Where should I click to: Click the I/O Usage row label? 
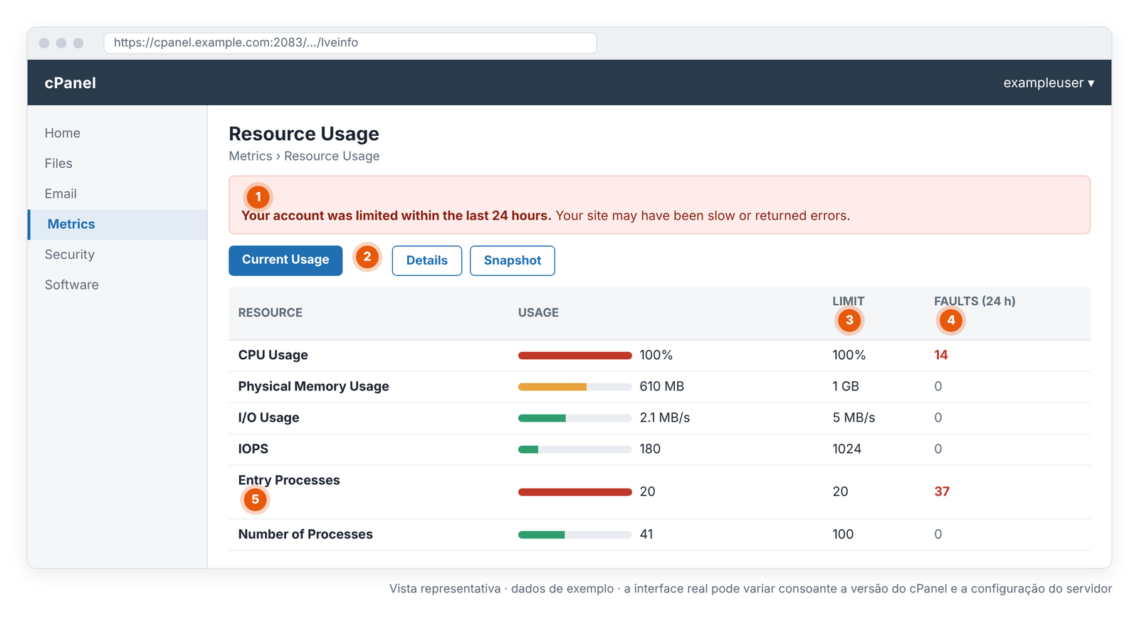coord(269,417)
